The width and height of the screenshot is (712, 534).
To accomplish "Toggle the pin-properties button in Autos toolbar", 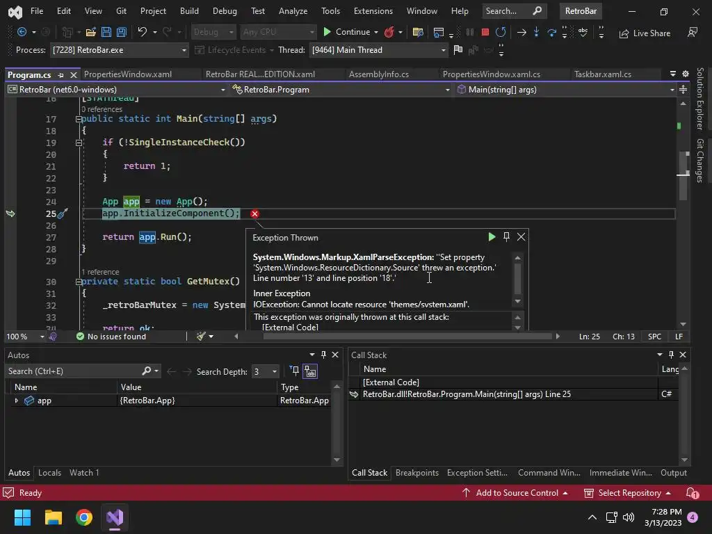I will (294, 371).
